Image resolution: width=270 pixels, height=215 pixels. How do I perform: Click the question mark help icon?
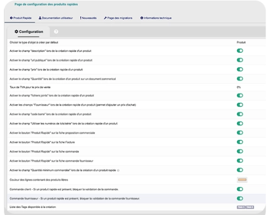point(56,32)
